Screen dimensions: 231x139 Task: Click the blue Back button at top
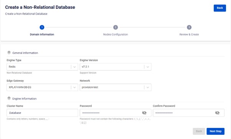[220, 8]
